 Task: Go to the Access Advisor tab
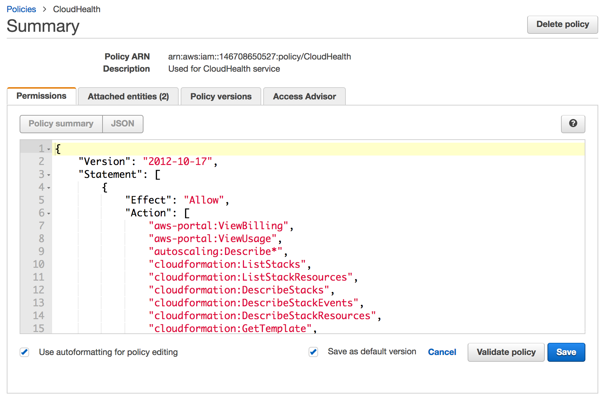304,97
